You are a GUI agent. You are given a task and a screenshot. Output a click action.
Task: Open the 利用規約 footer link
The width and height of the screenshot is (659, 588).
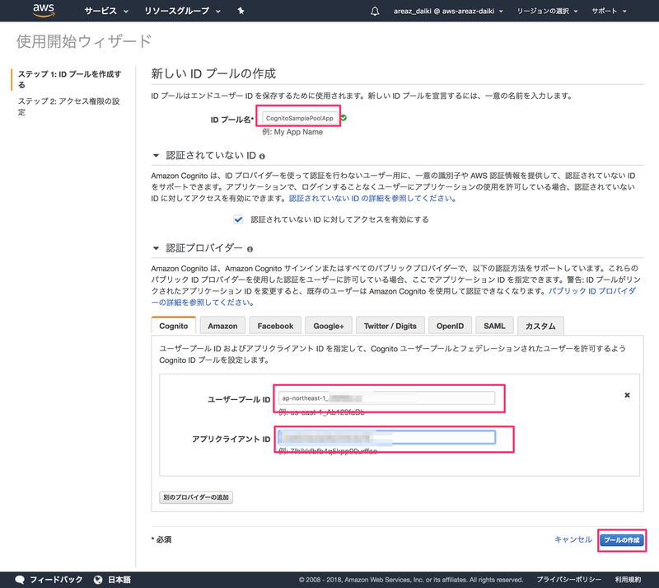click(628, 580)
